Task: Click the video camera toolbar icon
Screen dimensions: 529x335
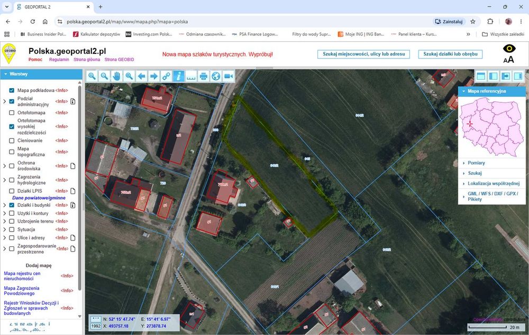Action: (x=229, y=76)
